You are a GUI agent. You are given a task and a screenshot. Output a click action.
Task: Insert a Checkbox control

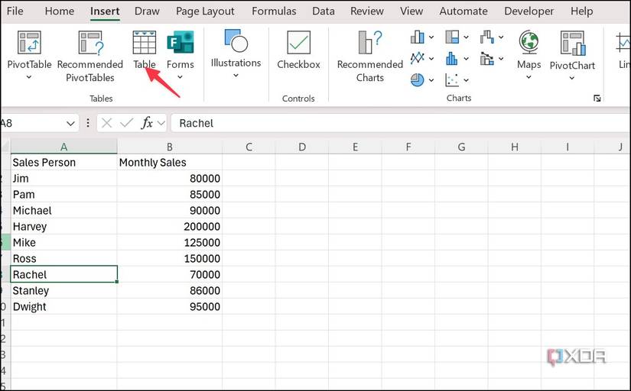[x=298, y=50]
